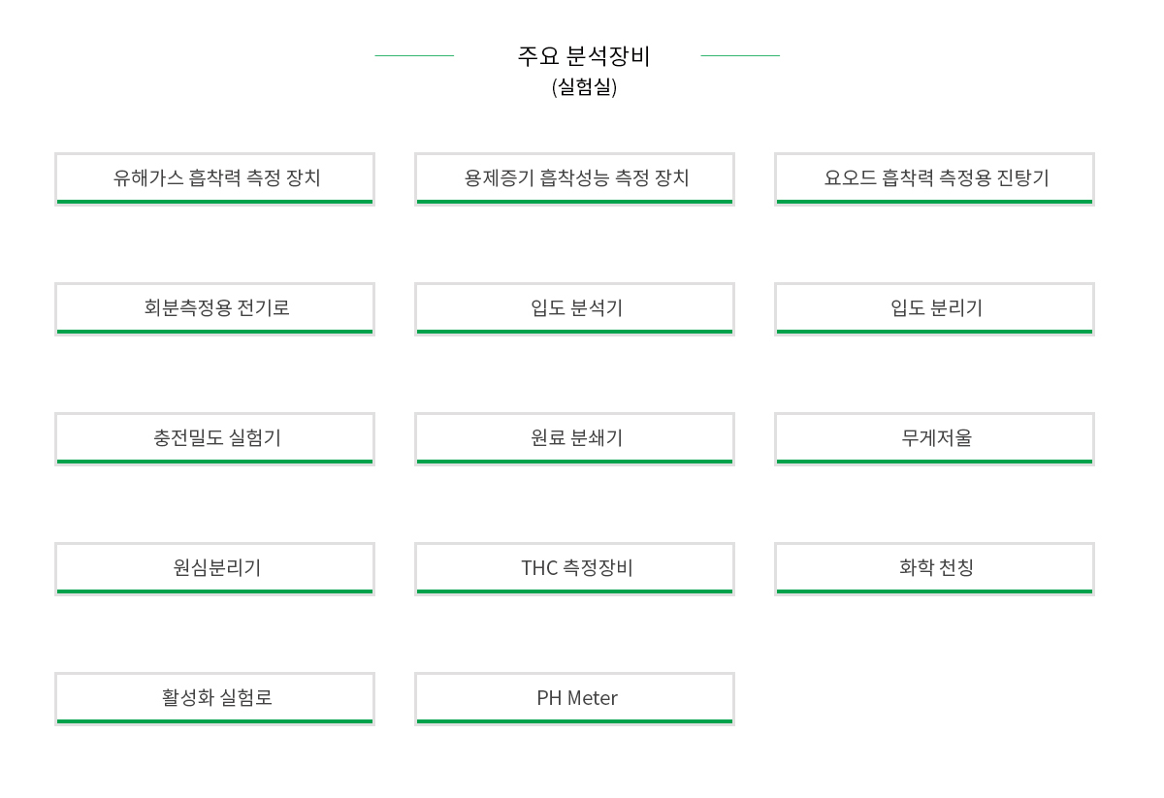Viewport: 1164px width, 798px height.
Task: Click the line right of heading
Action: pyautogui.click(x=740, y=55)
